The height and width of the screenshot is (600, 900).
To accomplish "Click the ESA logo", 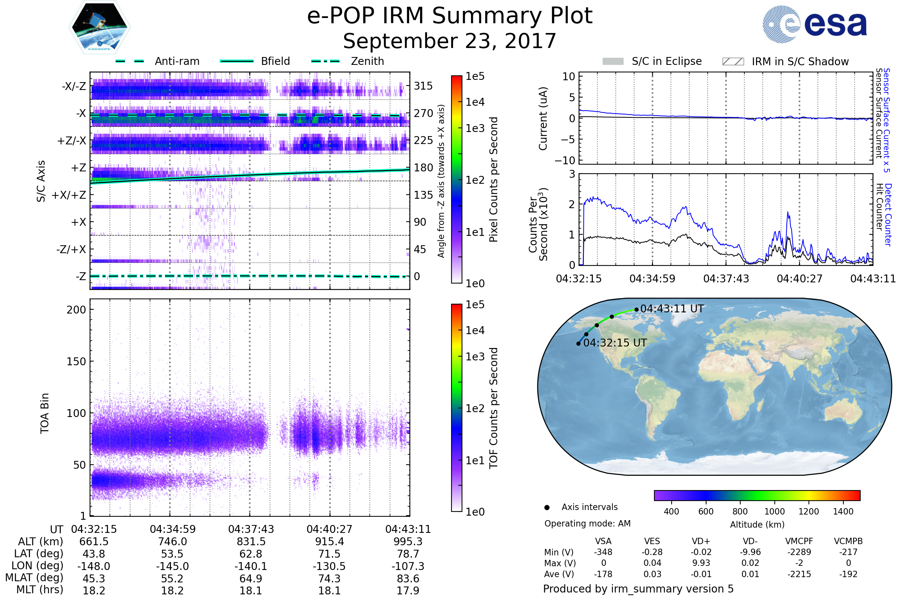I will coord(814,24).
